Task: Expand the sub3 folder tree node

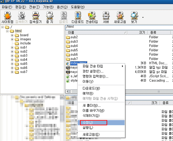Action: pyautogui.click(x=12, y=56)
